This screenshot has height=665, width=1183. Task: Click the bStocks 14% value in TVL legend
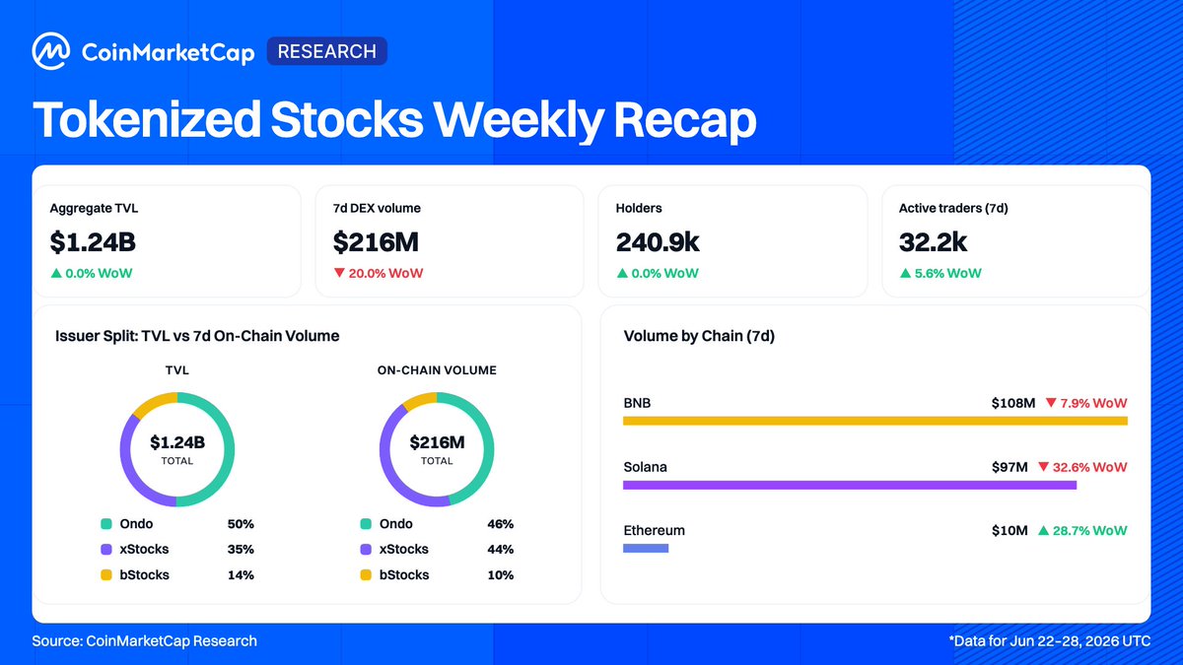click(241, 574)
